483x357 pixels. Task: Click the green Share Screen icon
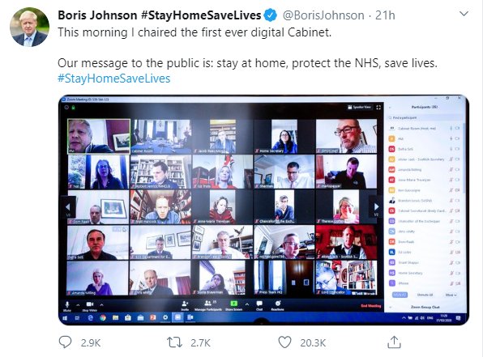pos(233,304)
